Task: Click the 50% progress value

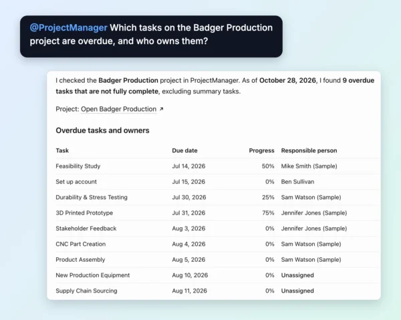Action: point(268,166)
